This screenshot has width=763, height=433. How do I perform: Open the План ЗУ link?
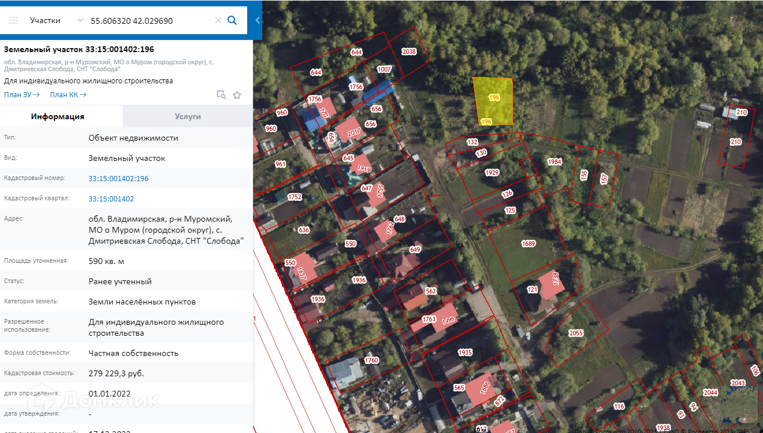pos(22,95)
